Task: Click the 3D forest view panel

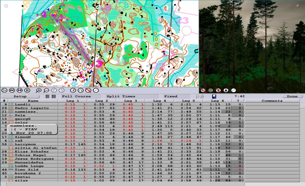Action: point(252,47)
